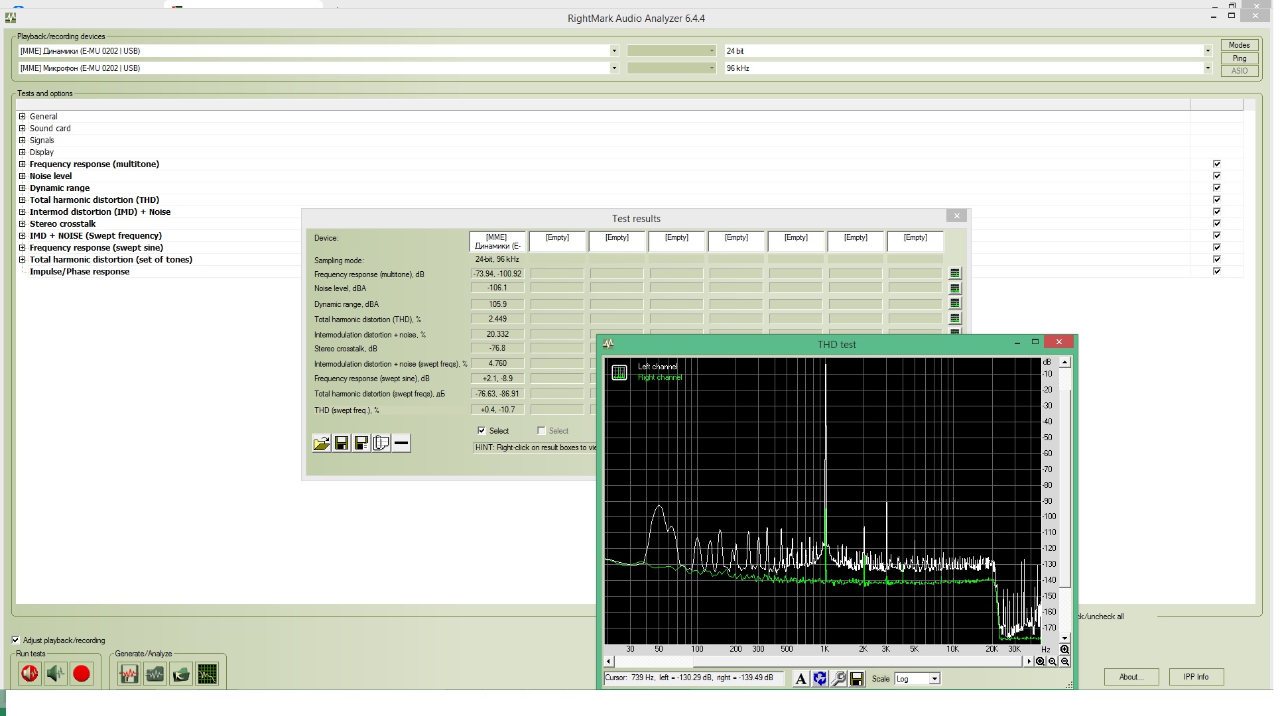Click the wrench settings icon in THD window
This screenshot has height=716, width=1280.
pyautogui.click(x=838, y=679)
